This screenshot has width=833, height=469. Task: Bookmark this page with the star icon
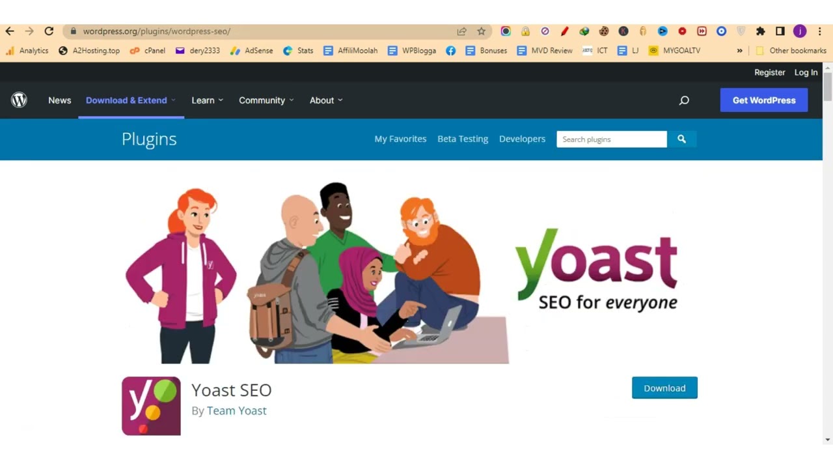(482, 31)
